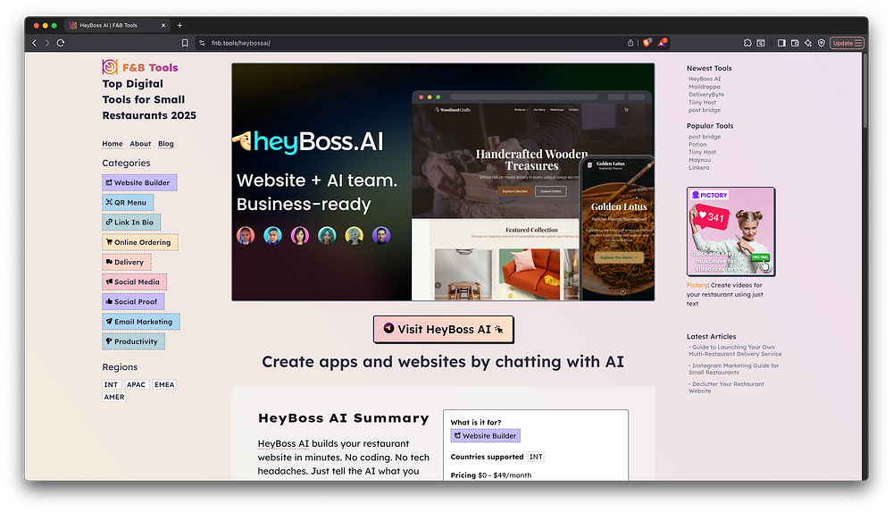Click the Visit HeyBoss AI button
This screenshot has width=893, height=513.
(444, 330)
